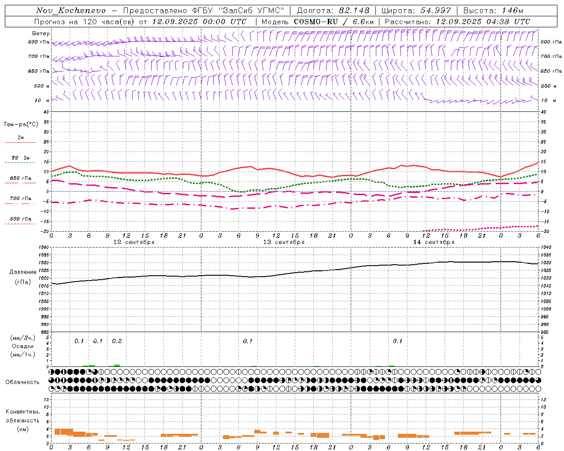Click the 10 м wind level label on left
The image size is (564, 451).
click(42, 100)
